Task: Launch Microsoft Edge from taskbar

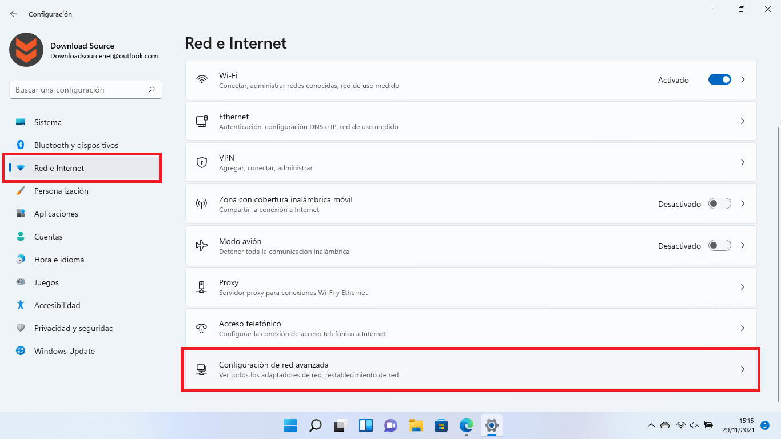Action: 467,425
